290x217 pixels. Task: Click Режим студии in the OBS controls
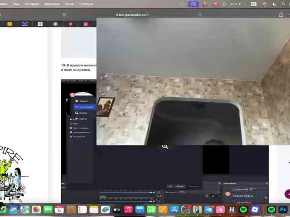click(x=243, y=196)
